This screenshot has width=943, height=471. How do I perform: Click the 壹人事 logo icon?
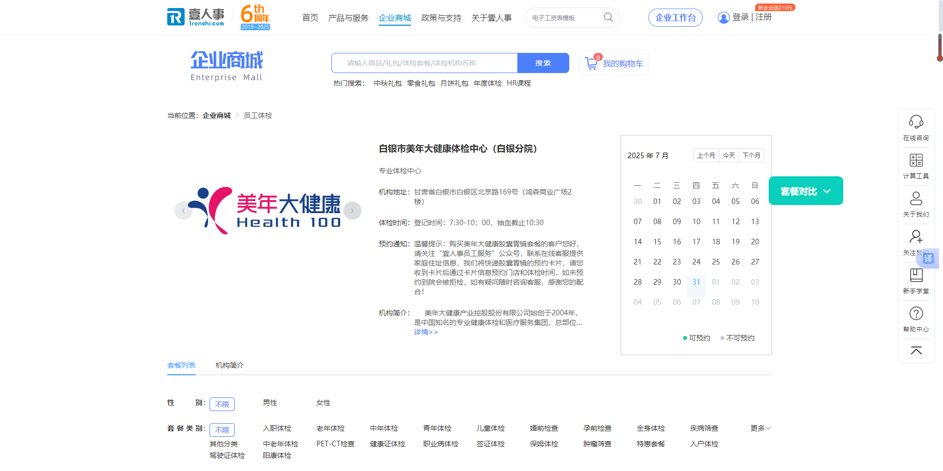pos(196,17)
